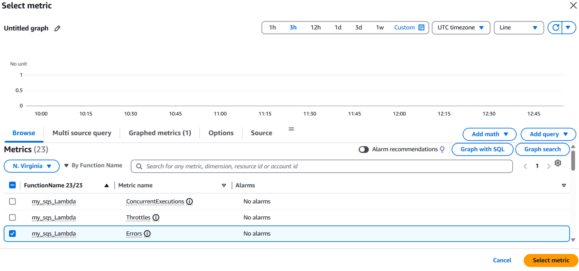Image resolution: width=579 pixels, height=271 pixels.
Task: Open the Source tab
Action: (262, 133)
